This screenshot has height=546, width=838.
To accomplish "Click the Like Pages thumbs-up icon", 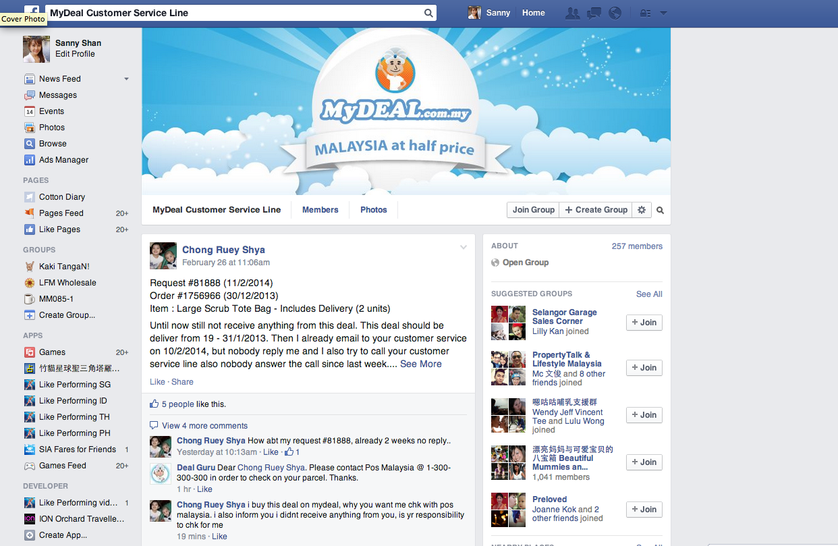I will click(30, 229).
